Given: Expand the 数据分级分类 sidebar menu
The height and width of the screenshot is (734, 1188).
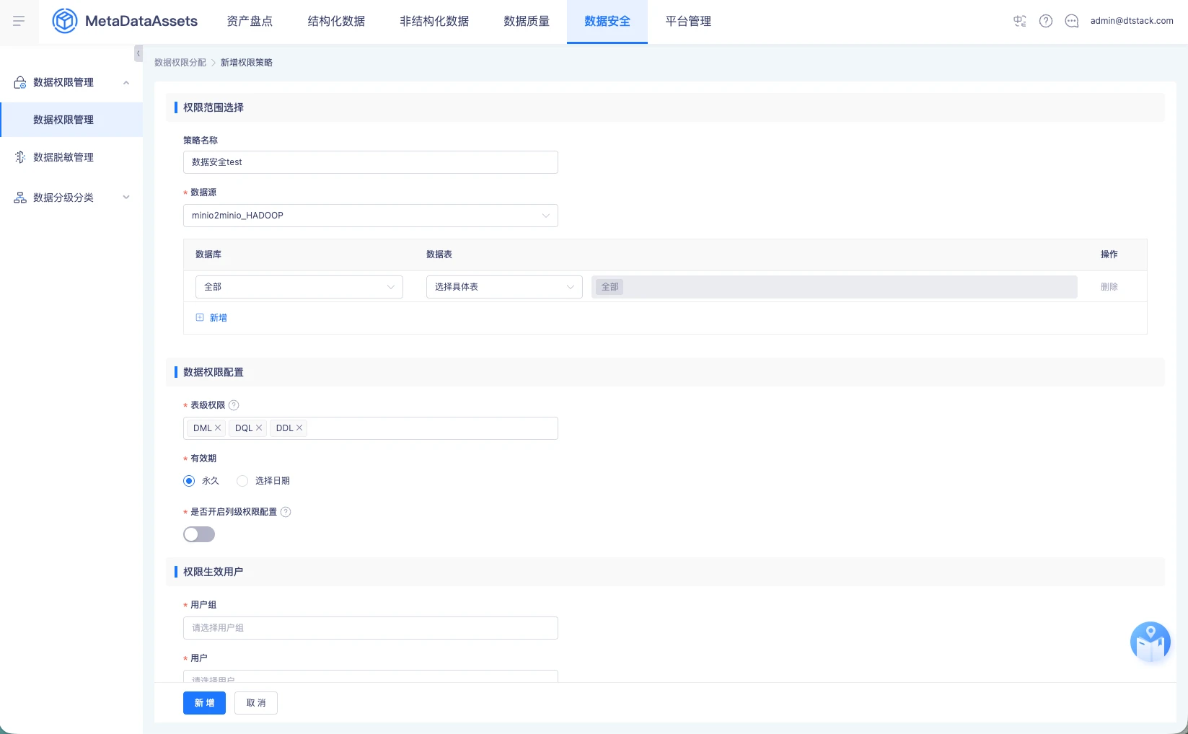Looking at the screenshot, I should 71,198.
